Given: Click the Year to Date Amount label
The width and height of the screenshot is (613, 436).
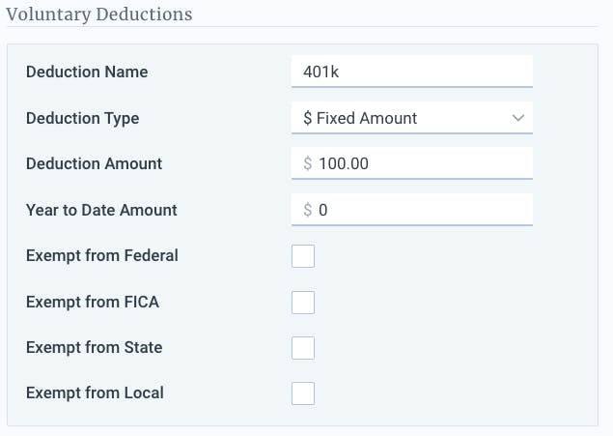Looking at the screenshot, I should click(101, 210).
